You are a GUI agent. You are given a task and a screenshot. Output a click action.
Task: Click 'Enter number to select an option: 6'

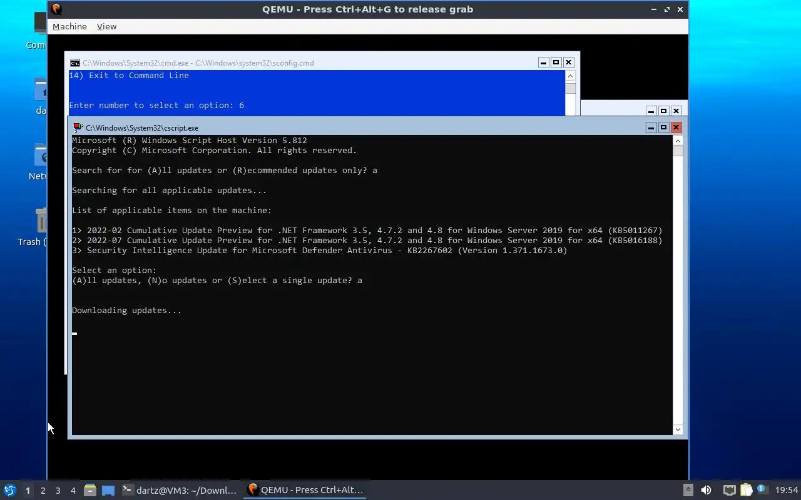click(156, 106)
